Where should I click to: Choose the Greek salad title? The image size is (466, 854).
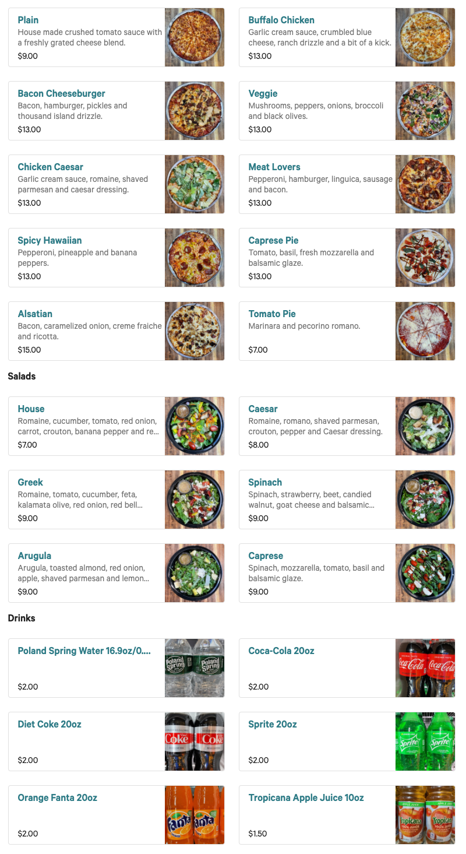click(30, 483)
